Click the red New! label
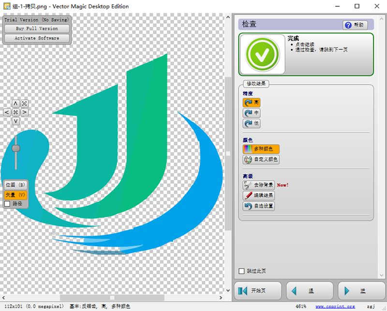The height and width of the screenshot is (311, 387). pos(283,185)
